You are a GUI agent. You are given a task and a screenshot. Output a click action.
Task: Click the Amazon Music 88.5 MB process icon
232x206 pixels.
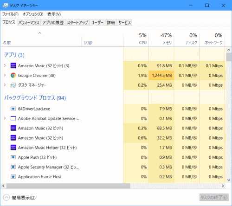click(13, 128)
